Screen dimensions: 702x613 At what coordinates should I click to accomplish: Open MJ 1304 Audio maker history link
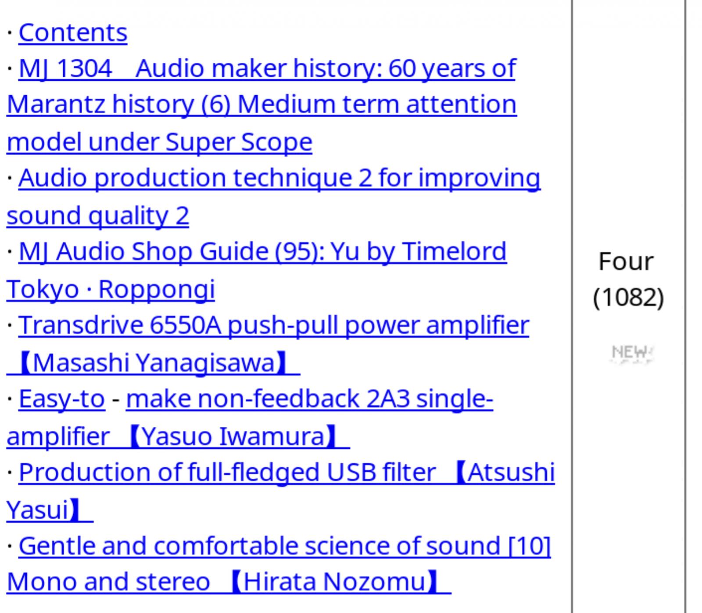click(x=267, y=69)
